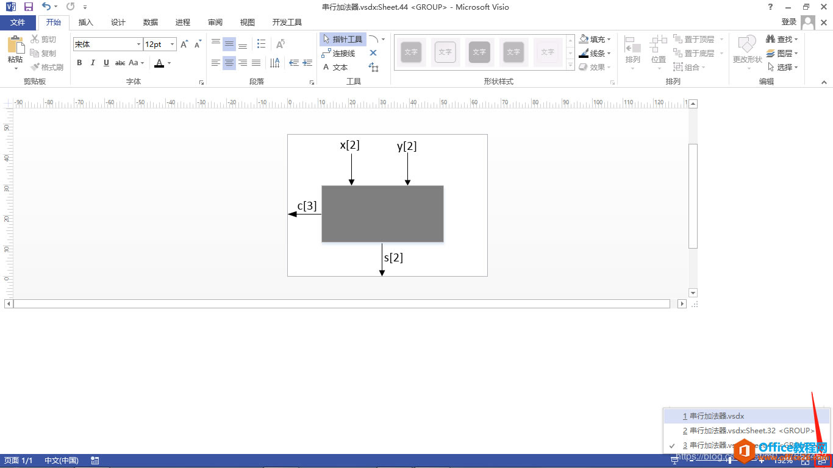The height and width of the screenshot is (468, 833).
Task: Toggle italic formatting in the font group
Action: point(93,62)
